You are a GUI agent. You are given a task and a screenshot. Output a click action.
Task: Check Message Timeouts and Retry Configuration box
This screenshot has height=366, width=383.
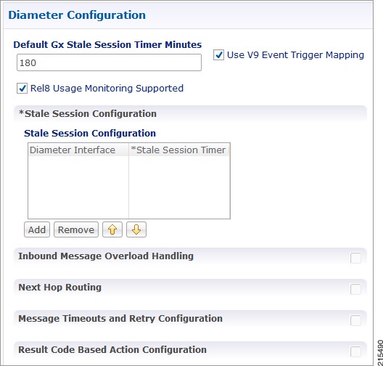point(355,320)
